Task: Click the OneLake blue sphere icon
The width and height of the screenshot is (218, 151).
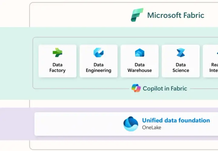Action: [x=131, y=124]
